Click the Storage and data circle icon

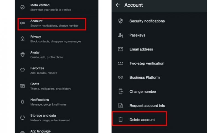point(22,117)
